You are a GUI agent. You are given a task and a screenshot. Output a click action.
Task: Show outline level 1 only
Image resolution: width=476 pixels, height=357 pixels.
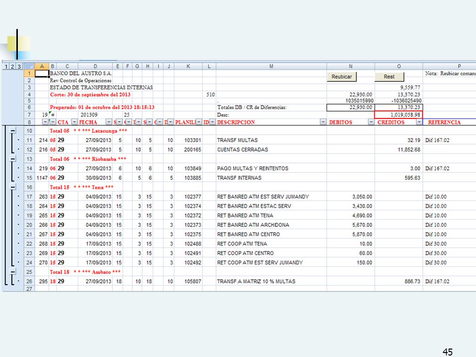(x=6, y=66)
